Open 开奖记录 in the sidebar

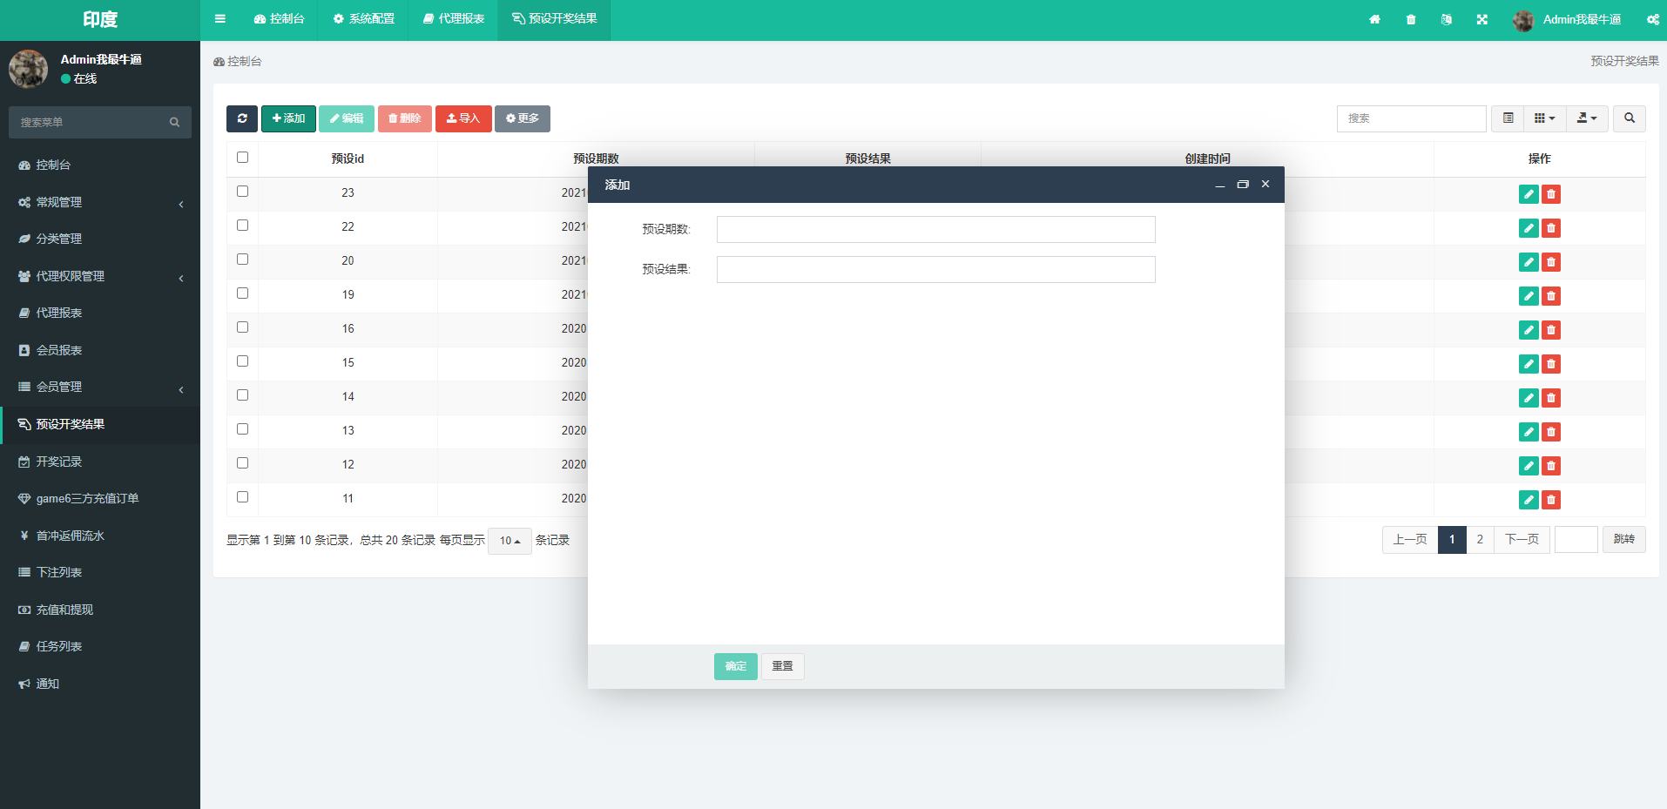pos(59,462)
